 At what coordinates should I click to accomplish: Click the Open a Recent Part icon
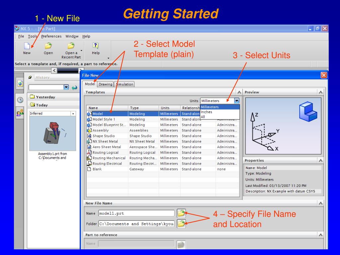click(x=71, y=46)
